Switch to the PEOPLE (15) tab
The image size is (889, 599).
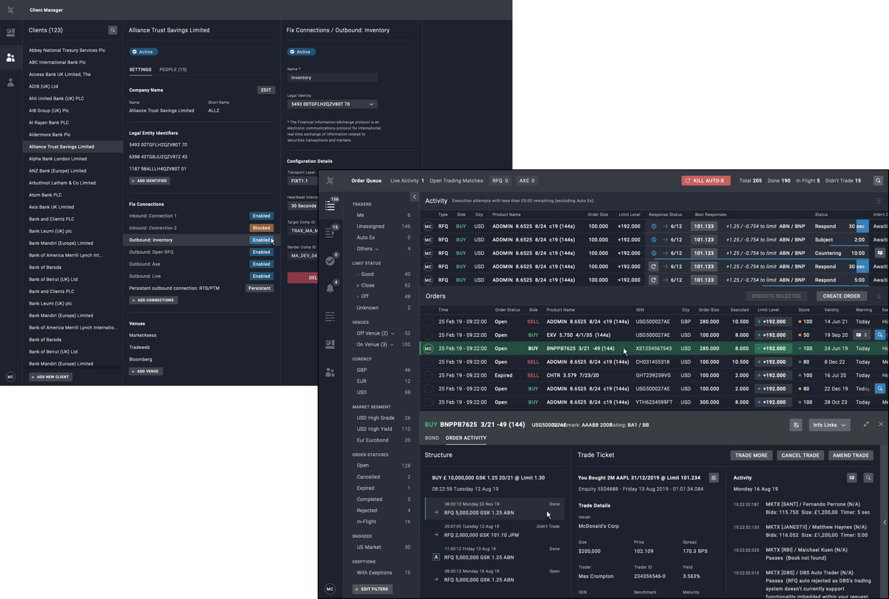coord(173,70)
